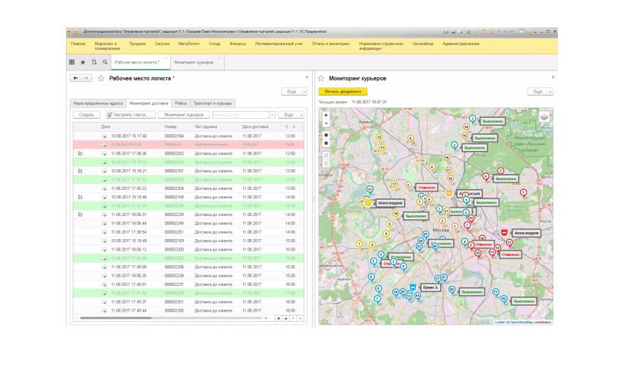
Task: Click the document icon in row 00000164
Action: coord(103,136)
